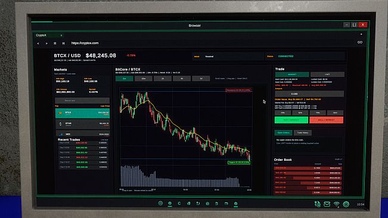The height and width of the screenshot is (218, 388).
Task: Click the markets search box
Action: click(x=82, y=101)
